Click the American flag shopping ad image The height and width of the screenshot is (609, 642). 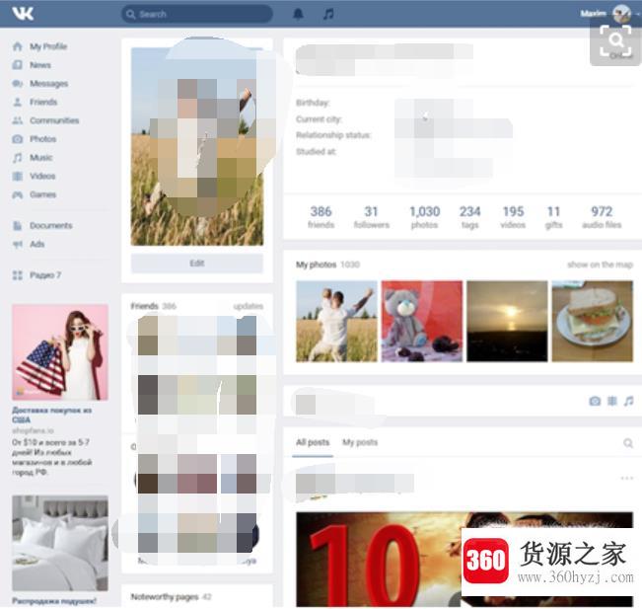click(60, 352)
